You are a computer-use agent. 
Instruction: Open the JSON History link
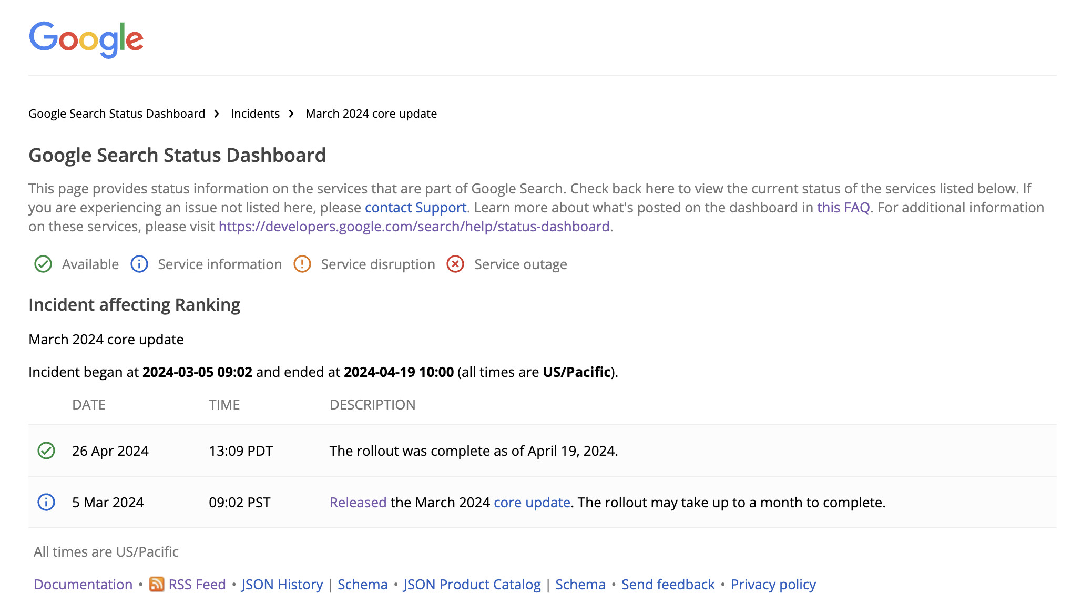point(282,584)
